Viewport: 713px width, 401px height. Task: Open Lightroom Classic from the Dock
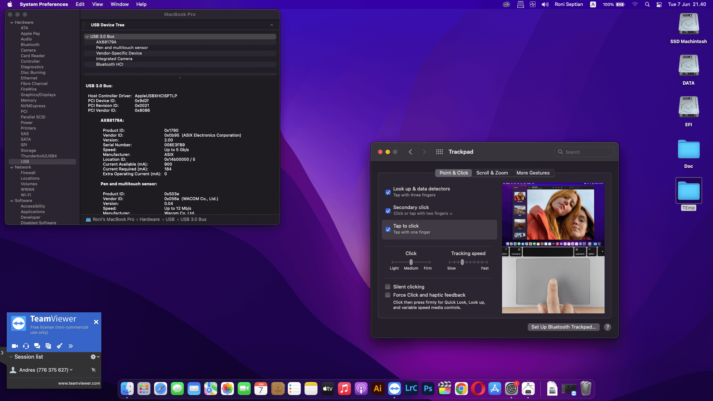tap(411, 389)
